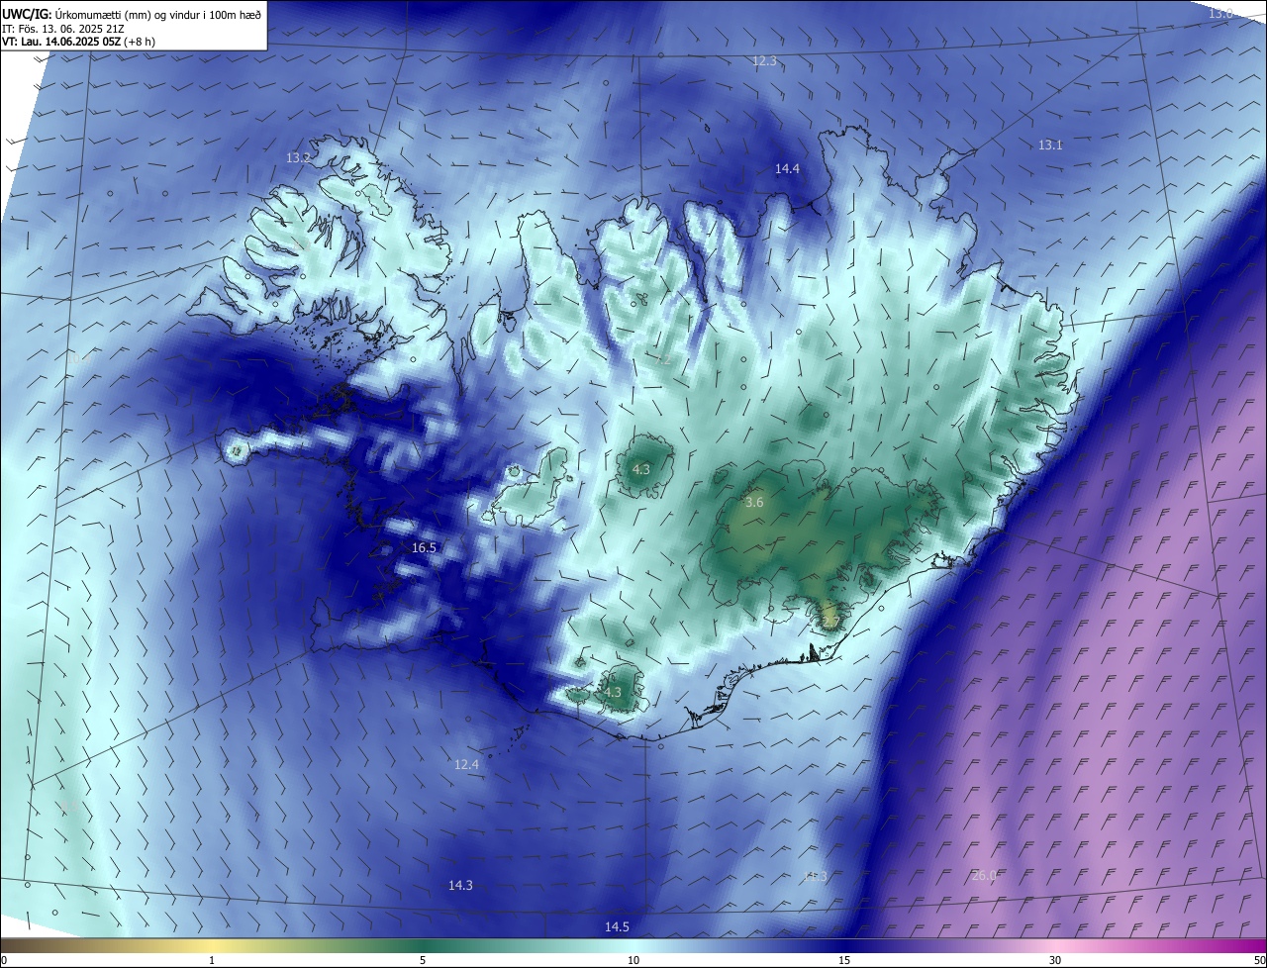1267x968 pixels.
Task: Pick the dark green band of the color scale
Action: coord(423,946)
